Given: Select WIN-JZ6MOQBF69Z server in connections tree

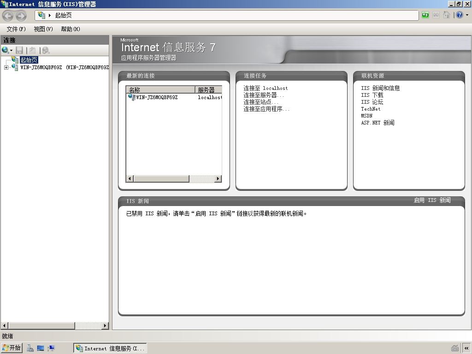Looking at the screenshot, I should click(65, 67).
